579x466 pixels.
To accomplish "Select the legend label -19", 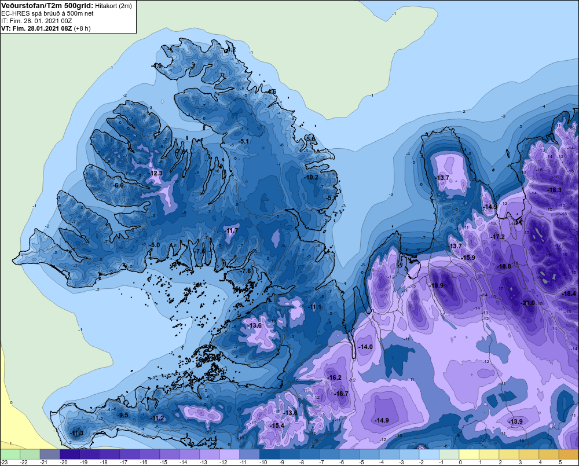I will (83, 463).
